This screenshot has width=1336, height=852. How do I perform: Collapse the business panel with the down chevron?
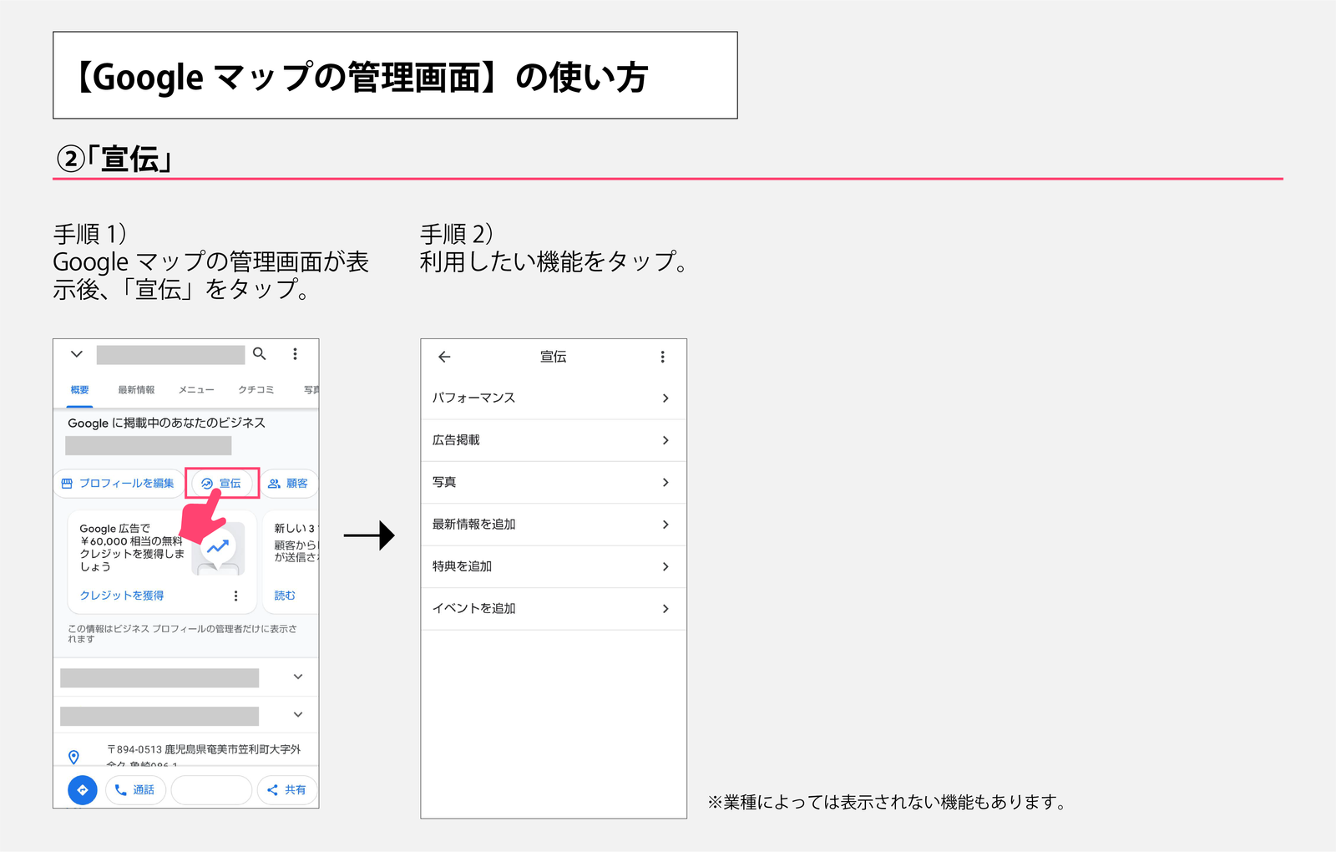pos(77,354)
